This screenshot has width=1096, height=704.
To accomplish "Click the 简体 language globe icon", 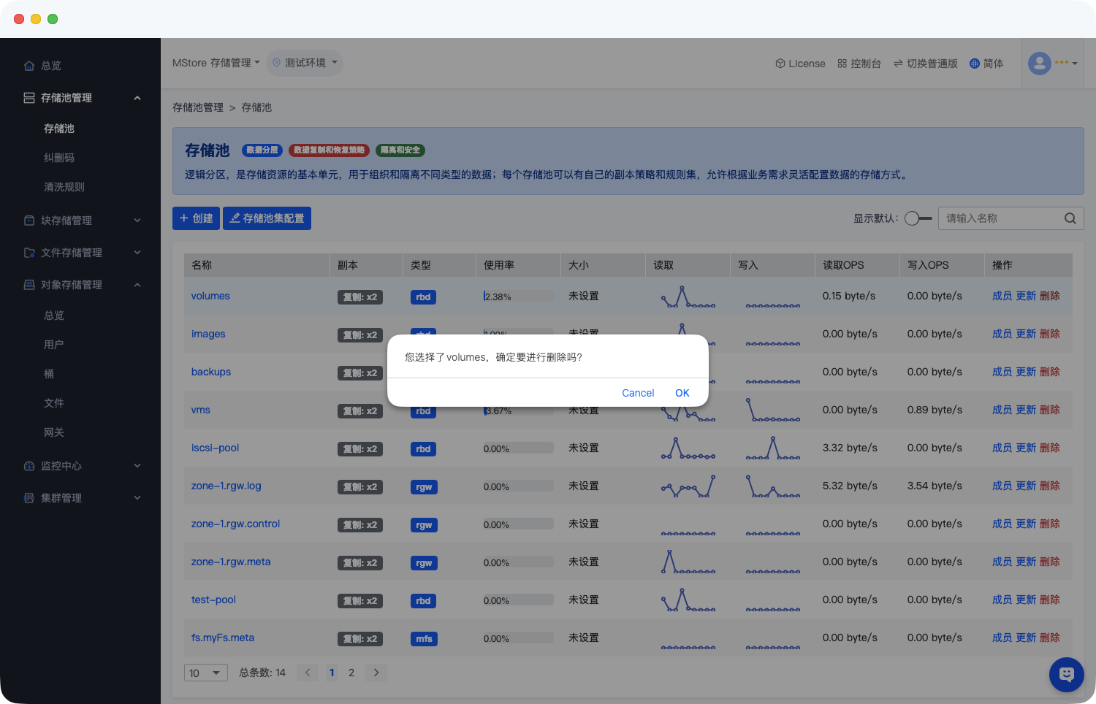I will pyautogui.click(x=974, y=64).
